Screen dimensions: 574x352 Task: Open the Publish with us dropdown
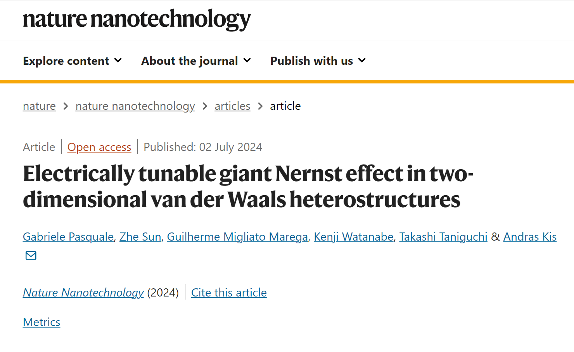[x=318, y=61]
